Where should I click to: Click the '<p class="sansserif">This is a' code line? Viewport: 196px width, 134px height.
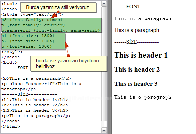coord(41,84)
